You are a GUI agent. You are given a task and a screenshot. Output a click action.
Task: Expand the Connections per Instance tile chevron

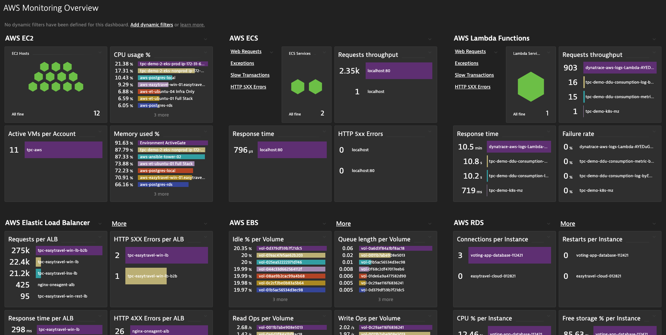pyautogui.click(x=548, y=237)
